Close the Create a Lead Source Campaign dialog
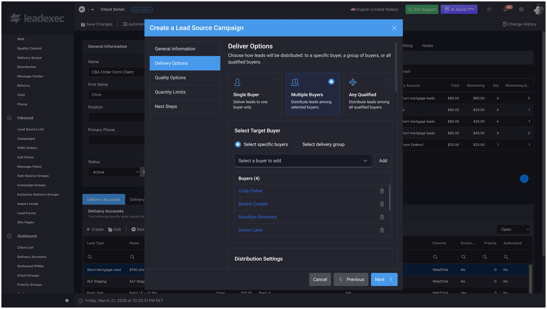This screenshot has width=547, height=309. [394, 28]
